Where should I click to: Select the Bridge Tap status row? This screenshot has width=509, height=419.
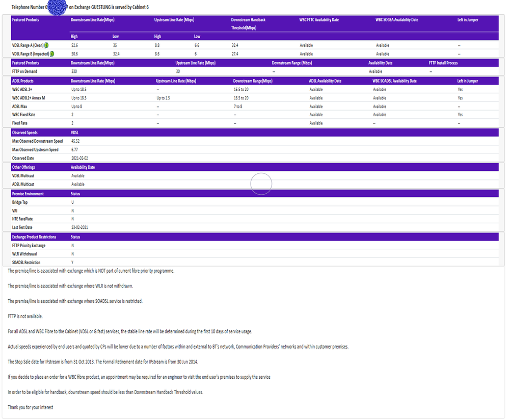pos(20,202)
